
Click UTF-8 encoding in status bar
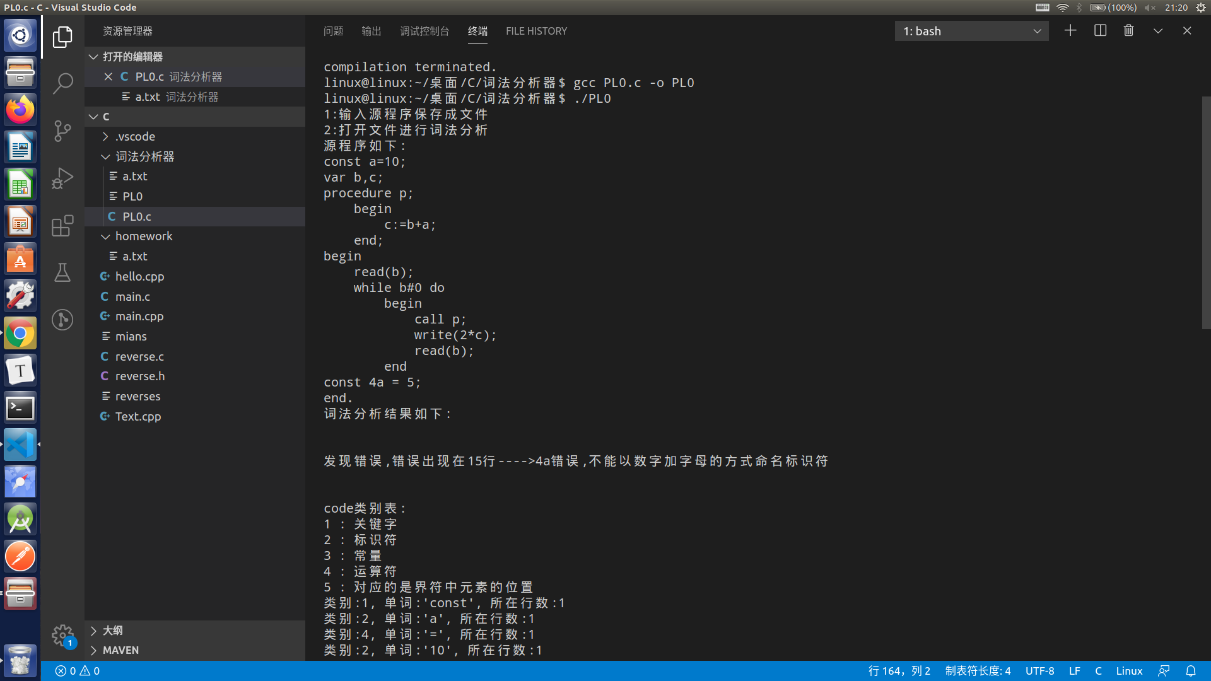click(1039, 671)
